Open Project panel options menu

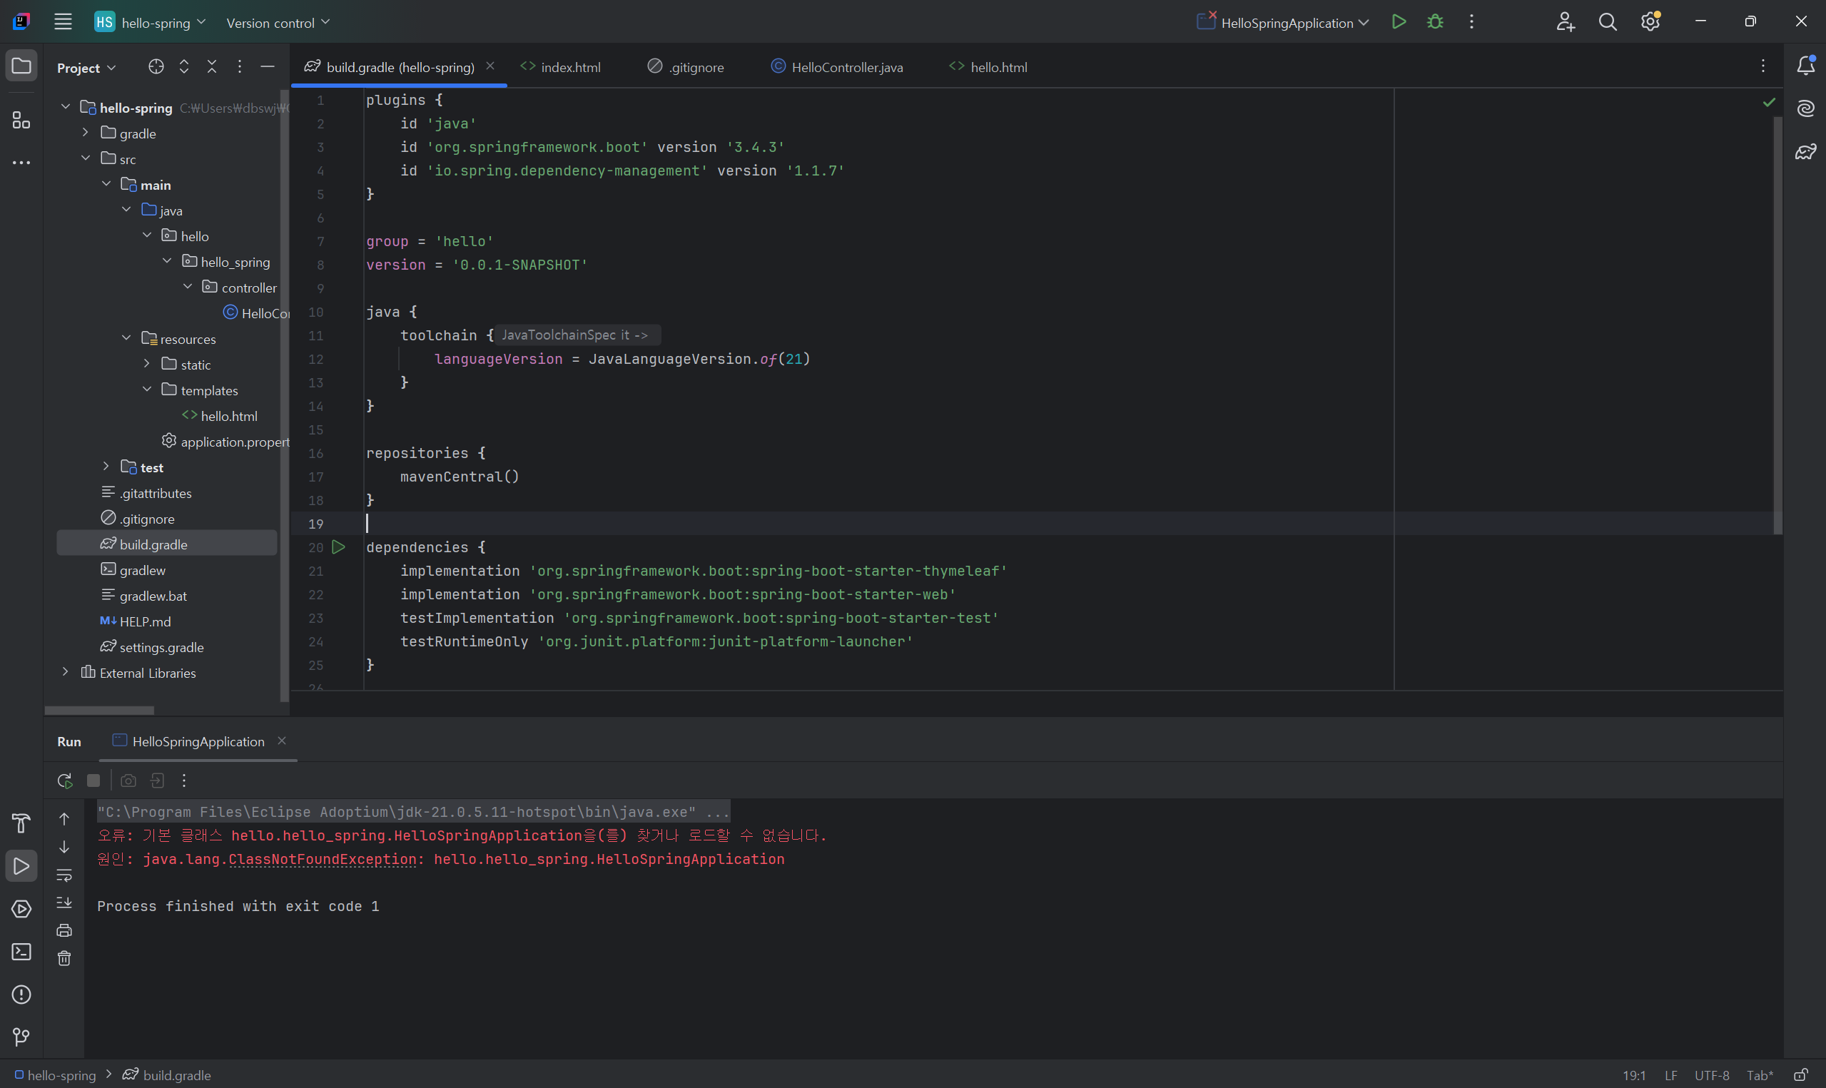(x=240, y=67)
